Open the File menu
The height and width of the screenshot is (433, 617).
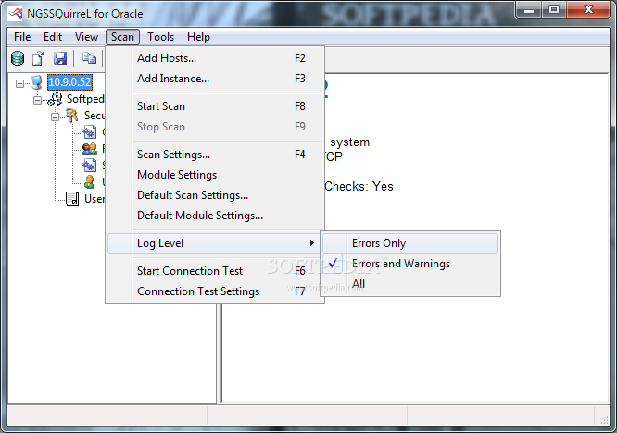click(22, 37)
